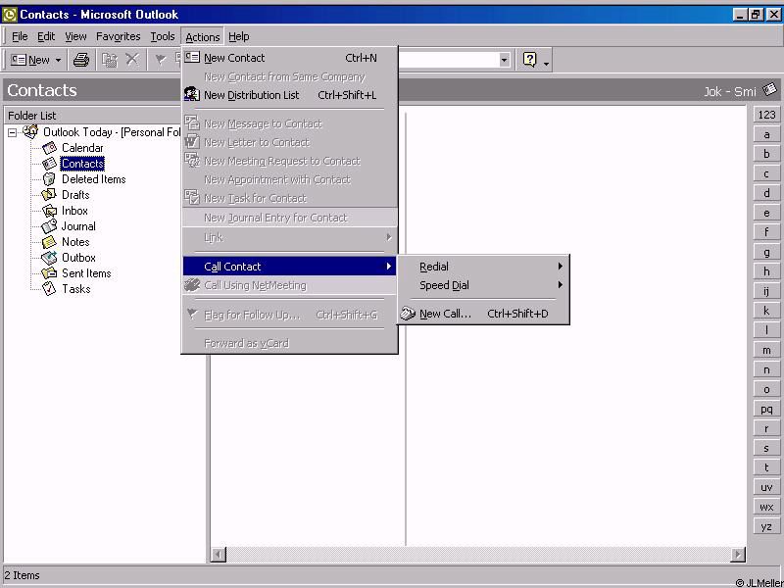This screenshot has width=784, height=588.
Task: Open the View menu
Action: tap(75, 36)
